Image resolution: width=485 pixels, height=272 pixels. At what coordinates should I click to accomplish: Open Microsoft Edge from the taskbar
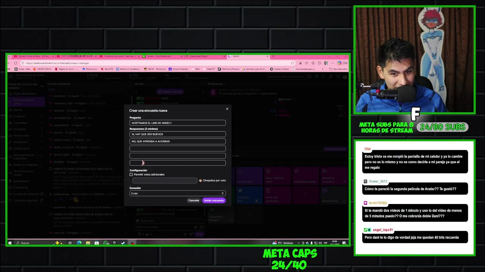tap(79, 243)
